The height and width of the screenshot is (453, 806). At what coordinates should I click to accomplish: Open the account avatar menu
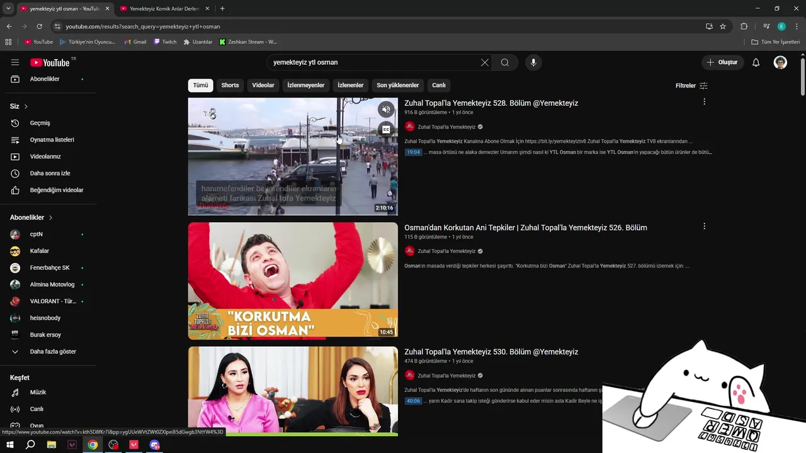tap(780, 62)
